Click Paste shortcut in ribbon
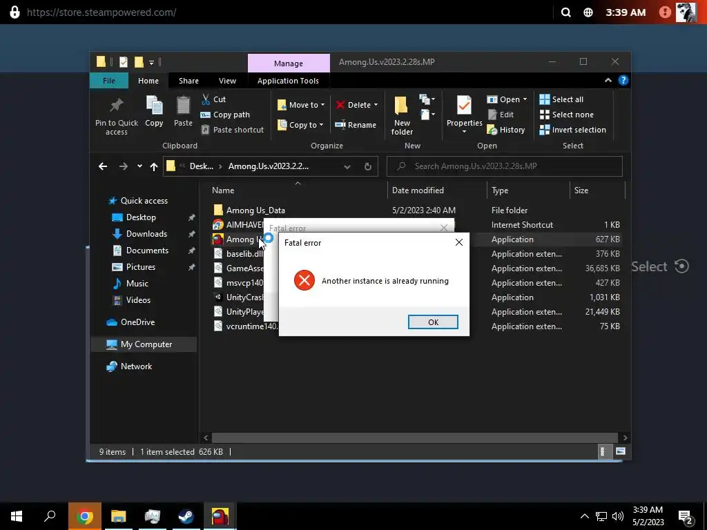707x530 pixels. 232,130
